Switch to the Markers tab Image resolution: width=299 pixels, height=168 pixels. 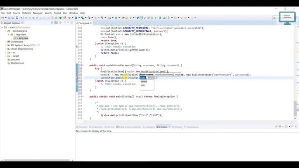click(x=82, y=127)
